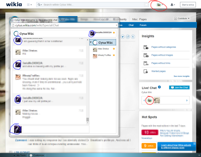Open Pages without images link
Screen dimensions: 201x157
coord(162,55)
